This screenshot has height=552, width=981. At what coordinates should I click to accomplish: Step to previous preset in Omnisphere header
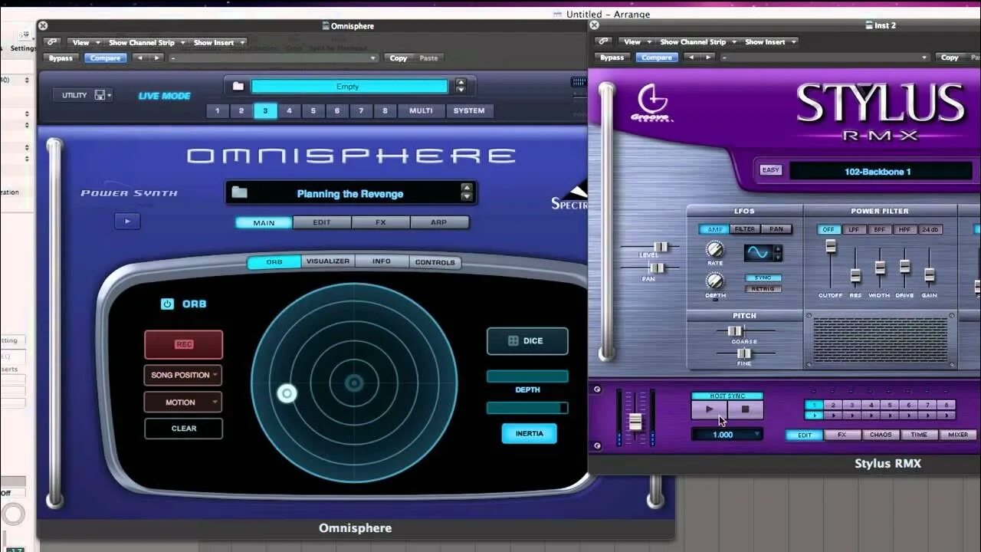[x=139, y=58]
